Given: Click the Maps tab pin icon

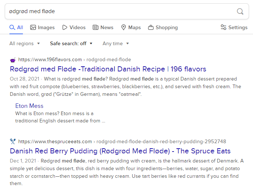Looking at the screenshot, I should pos(124,27).
